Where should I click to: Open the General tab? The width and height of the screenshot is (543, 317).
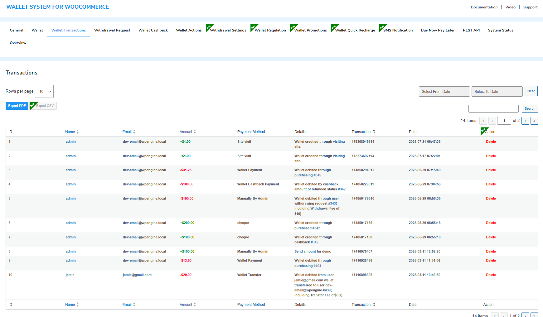click(17, 30)
